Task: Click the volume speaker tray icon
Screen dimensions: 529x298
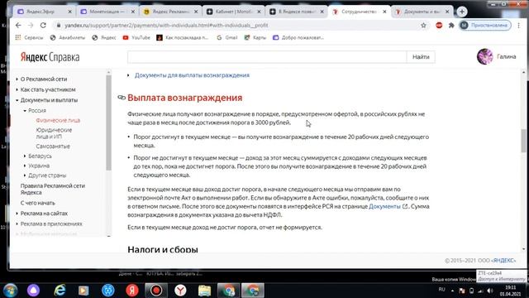Action: point(490,291)
